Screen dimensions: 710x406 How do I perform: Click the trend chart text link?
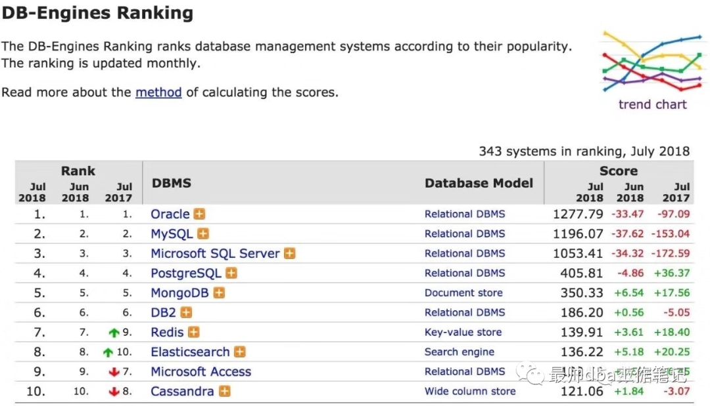(652, 105)
